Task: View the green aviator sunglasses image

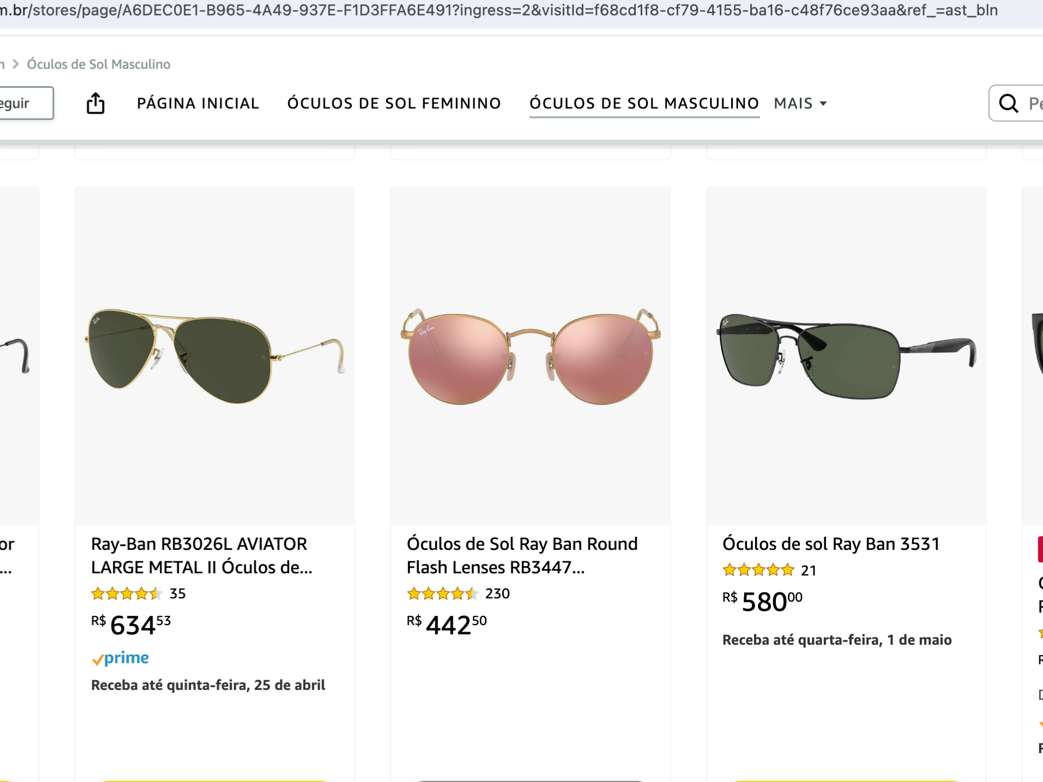Action: (215, 356)
